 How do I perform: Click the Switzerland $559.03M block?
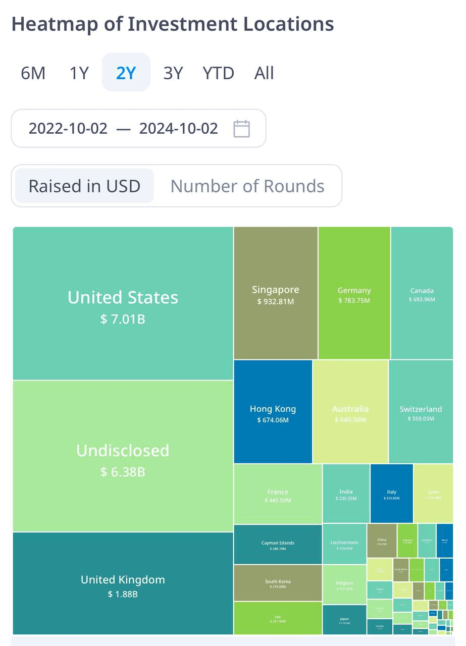point(421,411)
